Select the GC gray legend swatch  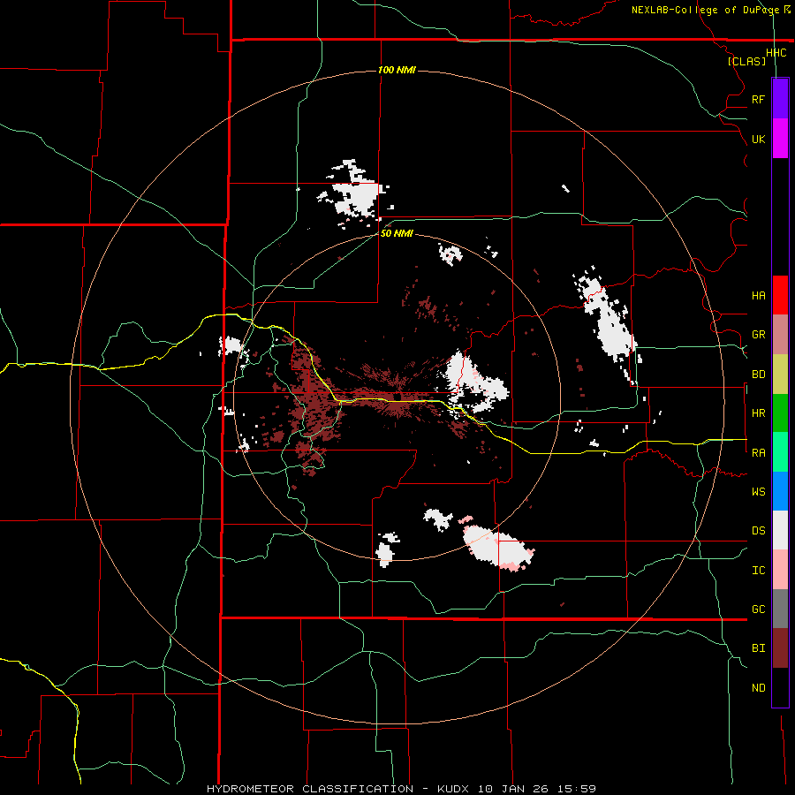point(780,609)
